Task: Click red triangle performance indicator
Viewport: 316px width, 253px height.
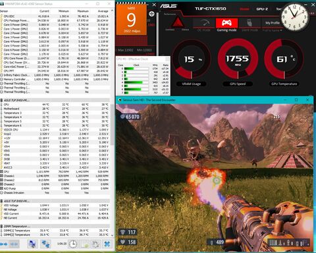Action: point(177,22)
